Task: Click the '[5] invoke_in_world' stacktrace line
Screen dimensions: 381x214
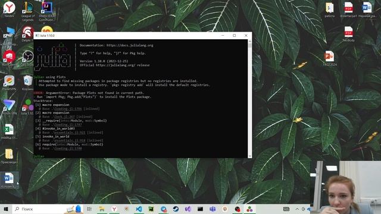Action: coord(52,137)
